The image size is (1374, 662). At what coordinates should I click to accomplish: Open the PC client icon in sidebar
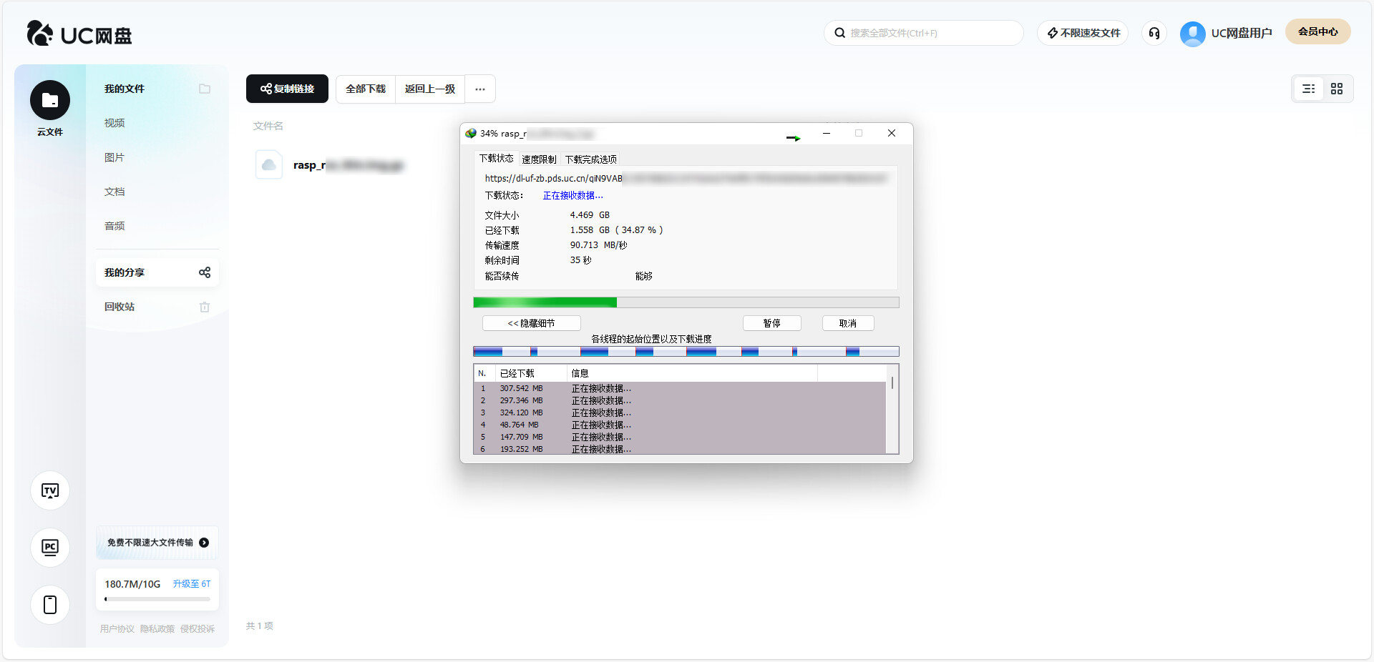50,548
